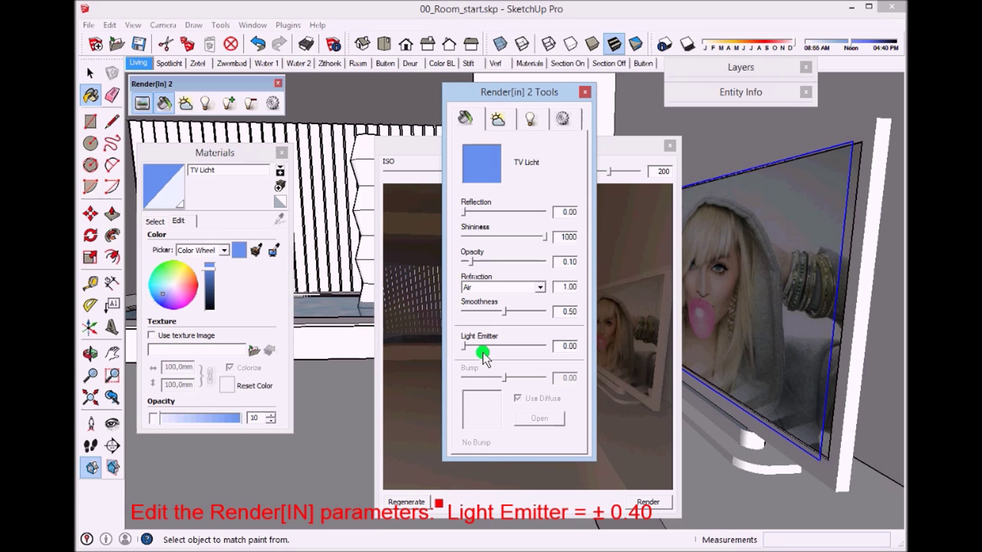Click the Save file icon in the toolbar
Viewport: 982px width, 552px height.
point(139,44)
